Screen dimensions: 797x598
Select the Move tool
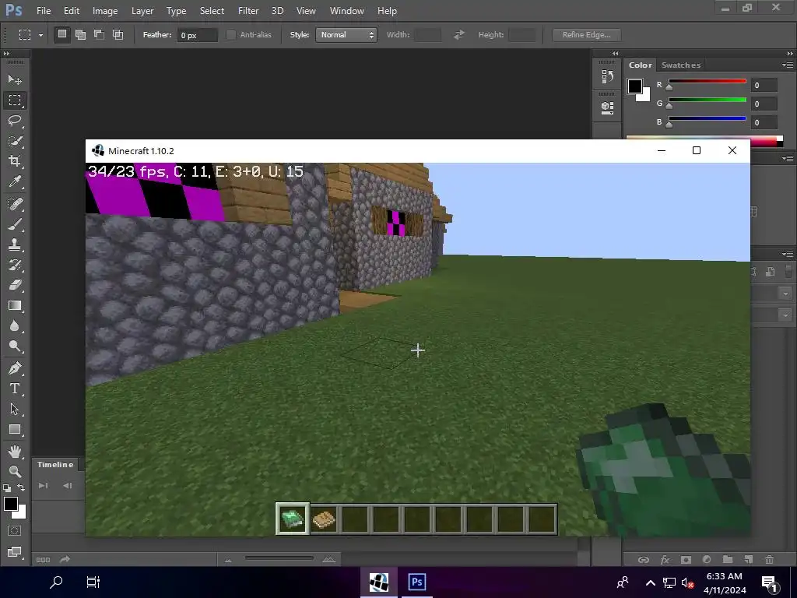point(15,80)
